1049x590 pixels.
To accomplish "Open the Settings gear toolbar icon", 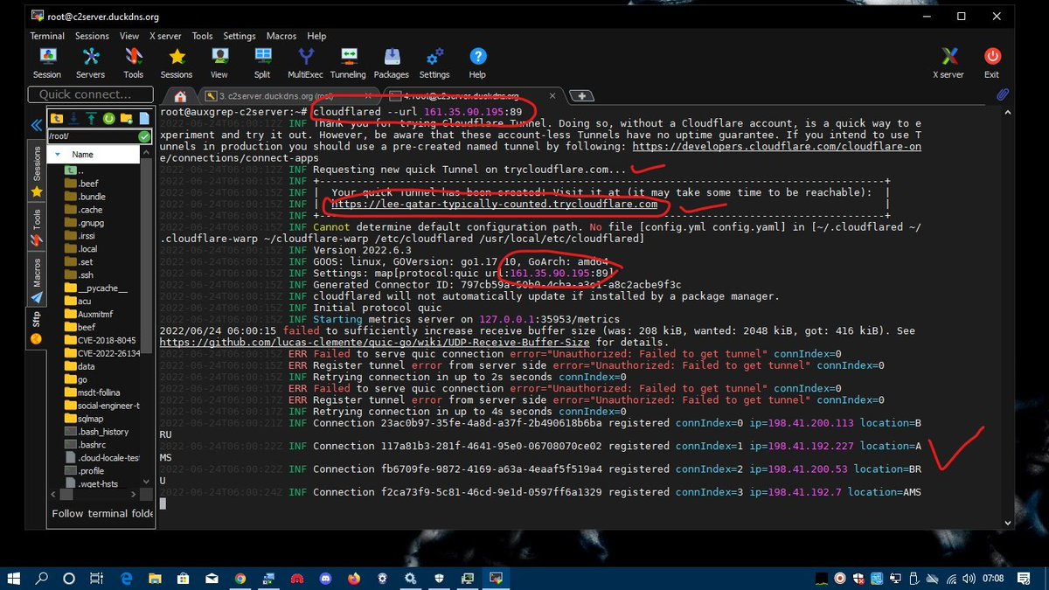I will tap(434, 63).
